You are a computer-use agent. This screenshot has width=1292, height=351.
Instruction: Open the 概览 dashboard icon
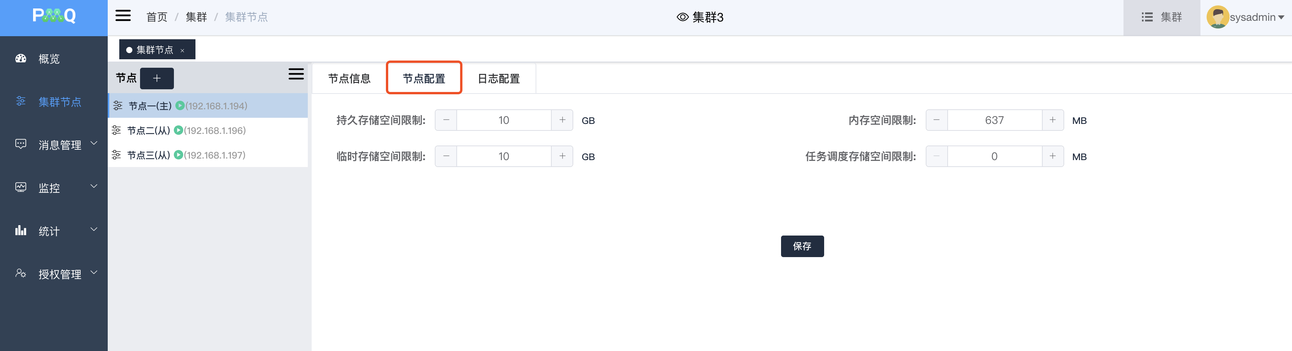pyautogui.click(x=21, y=58)
